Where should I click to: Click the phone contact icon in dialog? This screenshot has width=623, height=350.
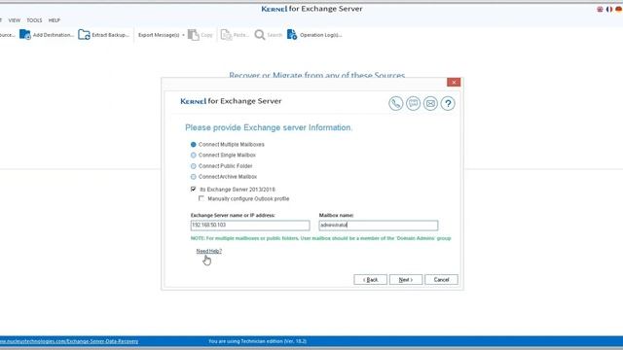pyautogui.click(x=396, y=104)
